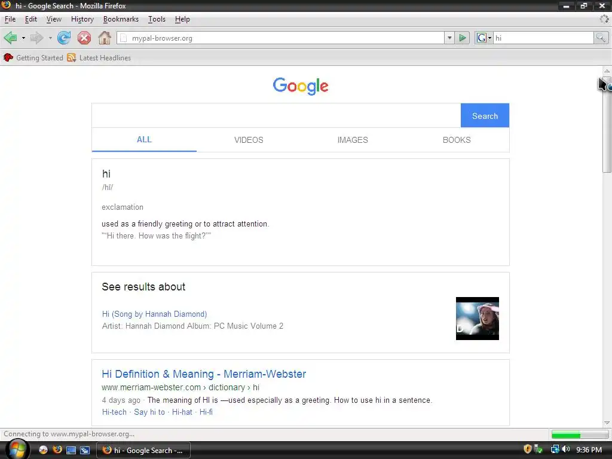Click the page loading progress bar
The image size is (612, 459).
pos(579,434)
